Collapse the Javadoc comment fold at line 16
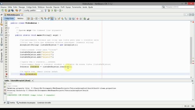The width and height of the screenshot is (195, 110). tap(9, 28)
